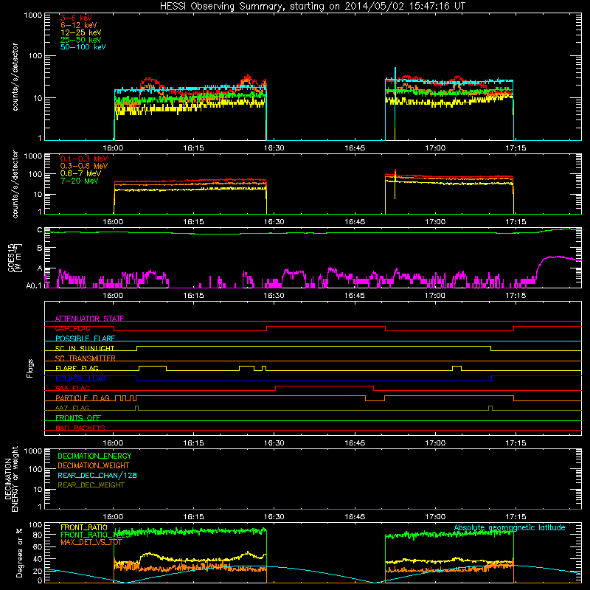Select the POSSIBLE_FLARE flag label
The image size is (590, 590).
[85, 339]
